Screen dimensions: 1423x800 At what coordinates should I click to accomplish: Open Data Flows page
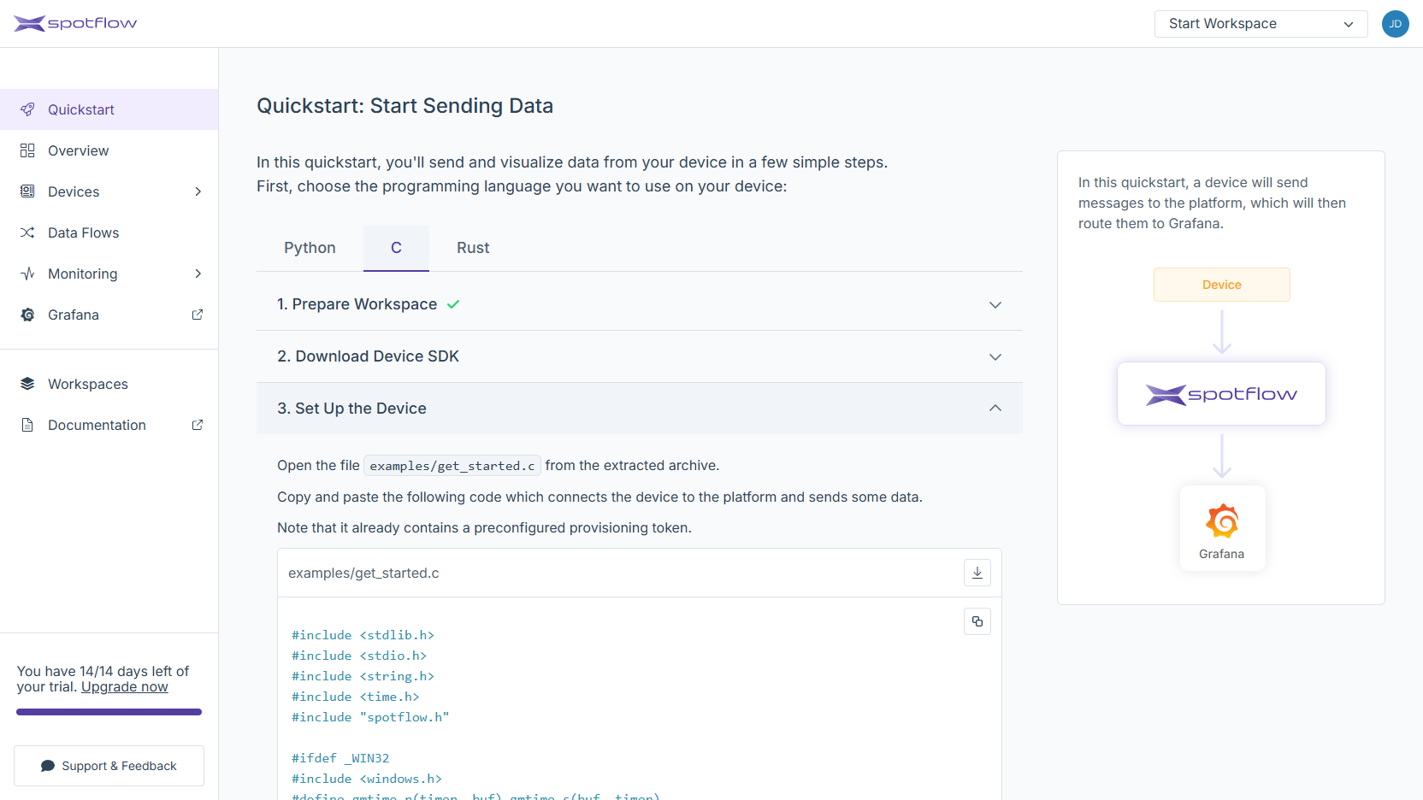point(109,232)
